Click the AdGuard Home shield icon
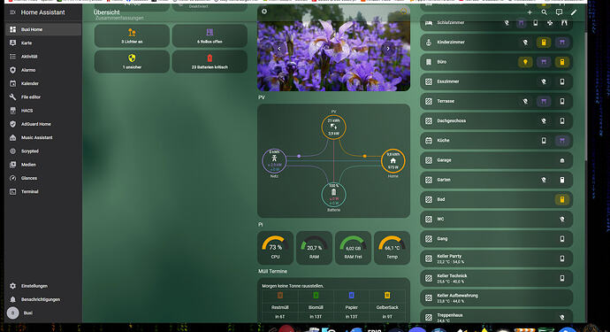Viewport: 610px width, 332px height. 13,124
